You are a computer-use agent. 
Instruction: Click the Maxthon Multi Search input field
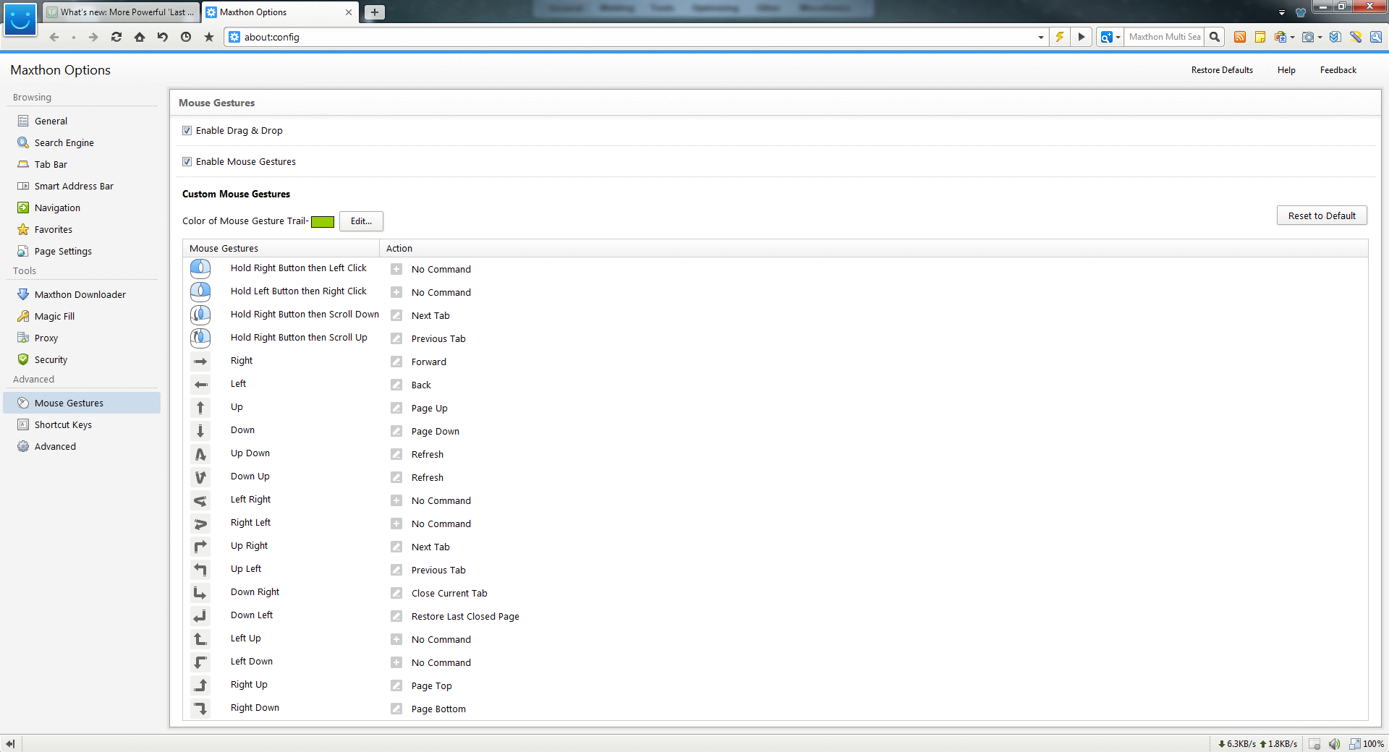pyautogui.click(x=1163, y=37)
